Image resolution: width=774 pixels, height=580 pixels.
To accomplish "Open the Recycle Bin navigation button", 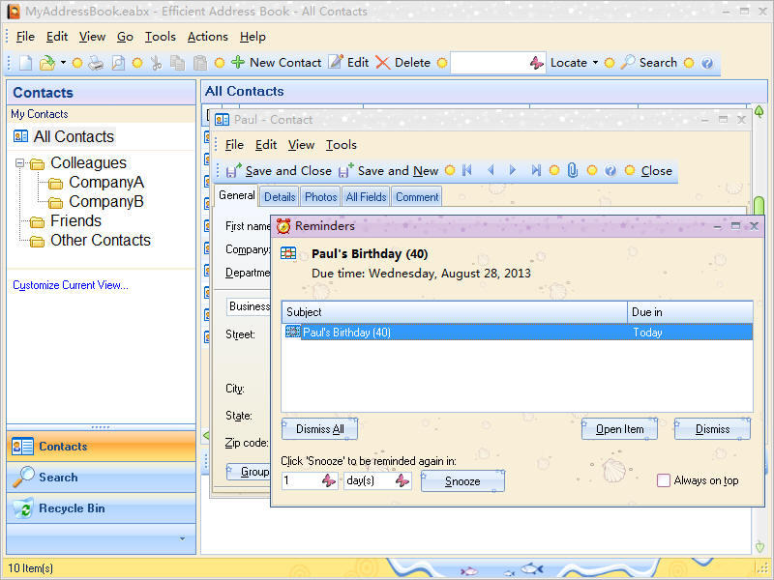I will (x=102, y=508).
